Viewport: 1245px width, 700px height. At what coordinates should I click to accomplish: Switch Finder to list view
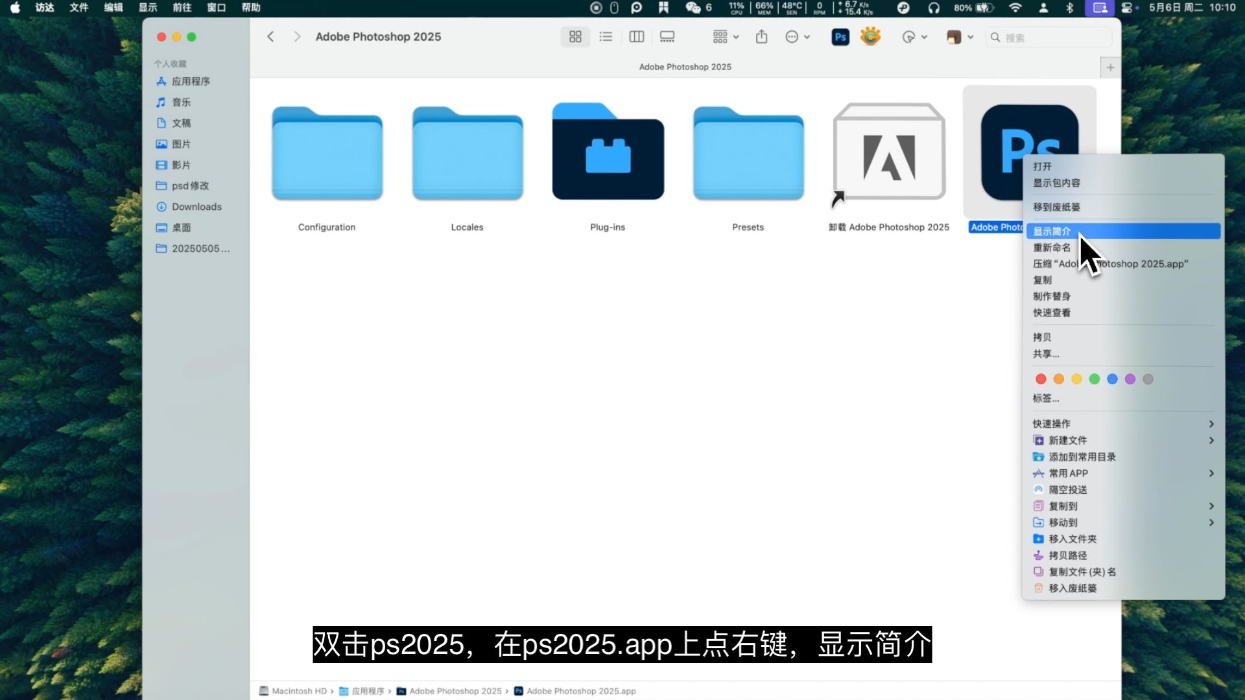606,37
